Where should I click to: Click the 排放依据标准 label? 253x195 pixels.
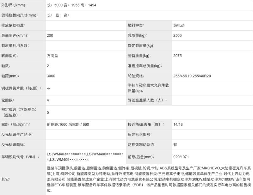coord(13,26)
